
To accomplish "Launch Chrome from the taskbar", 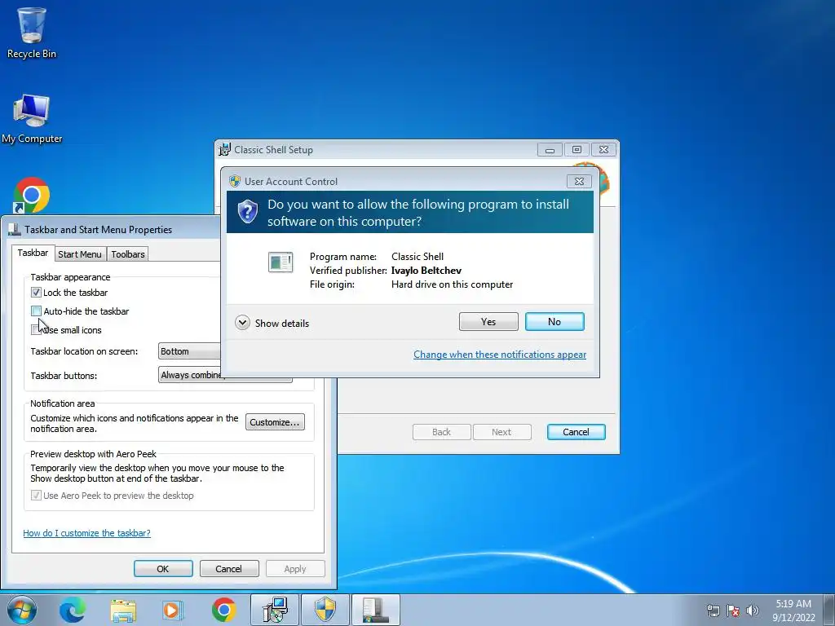I will point(223,610).
